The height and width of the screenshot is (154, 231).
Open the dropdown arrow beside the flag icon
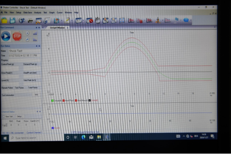tap(181, 20)
